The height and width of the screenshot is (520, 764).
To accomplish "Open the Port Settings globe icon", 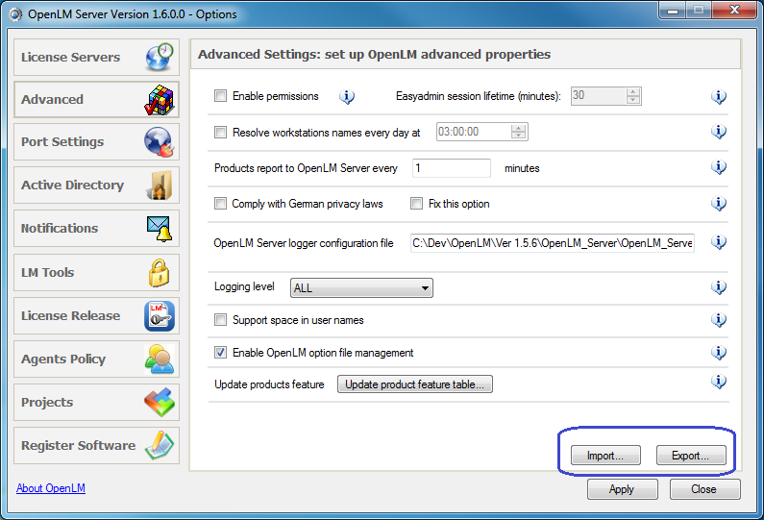I will (x=160, y=142).
